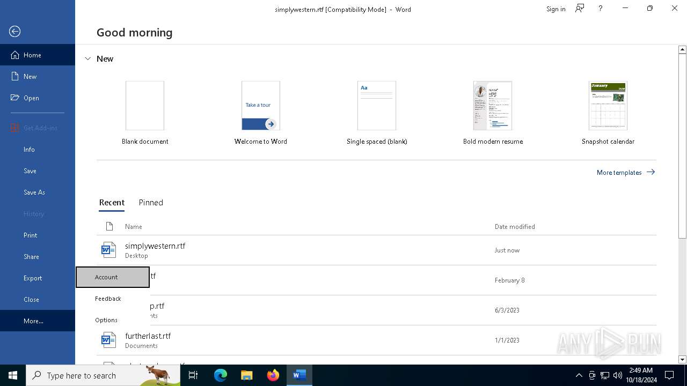The width and height of the screenshot is (687, 386).
Task: Choose Account from the popup menu
Action: [113, 277]
